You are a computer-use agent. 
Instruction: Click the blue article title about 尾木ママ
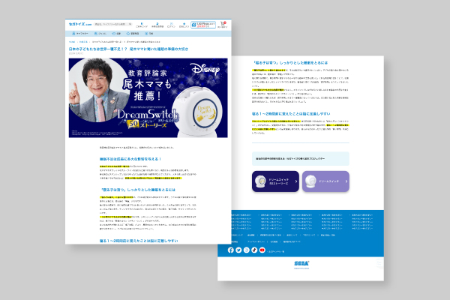point(128,49)
